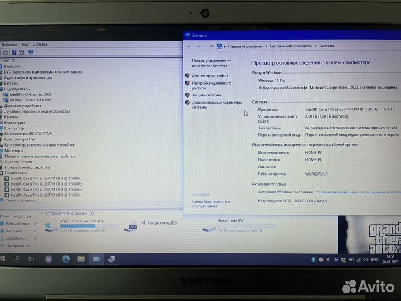Image resolution: width=401 pixels, height=301 pixels.
Task: Select 'Контроллеры IDE ATA/ATAPI' category
Action: pyautogui.click(x=28, y=134)
